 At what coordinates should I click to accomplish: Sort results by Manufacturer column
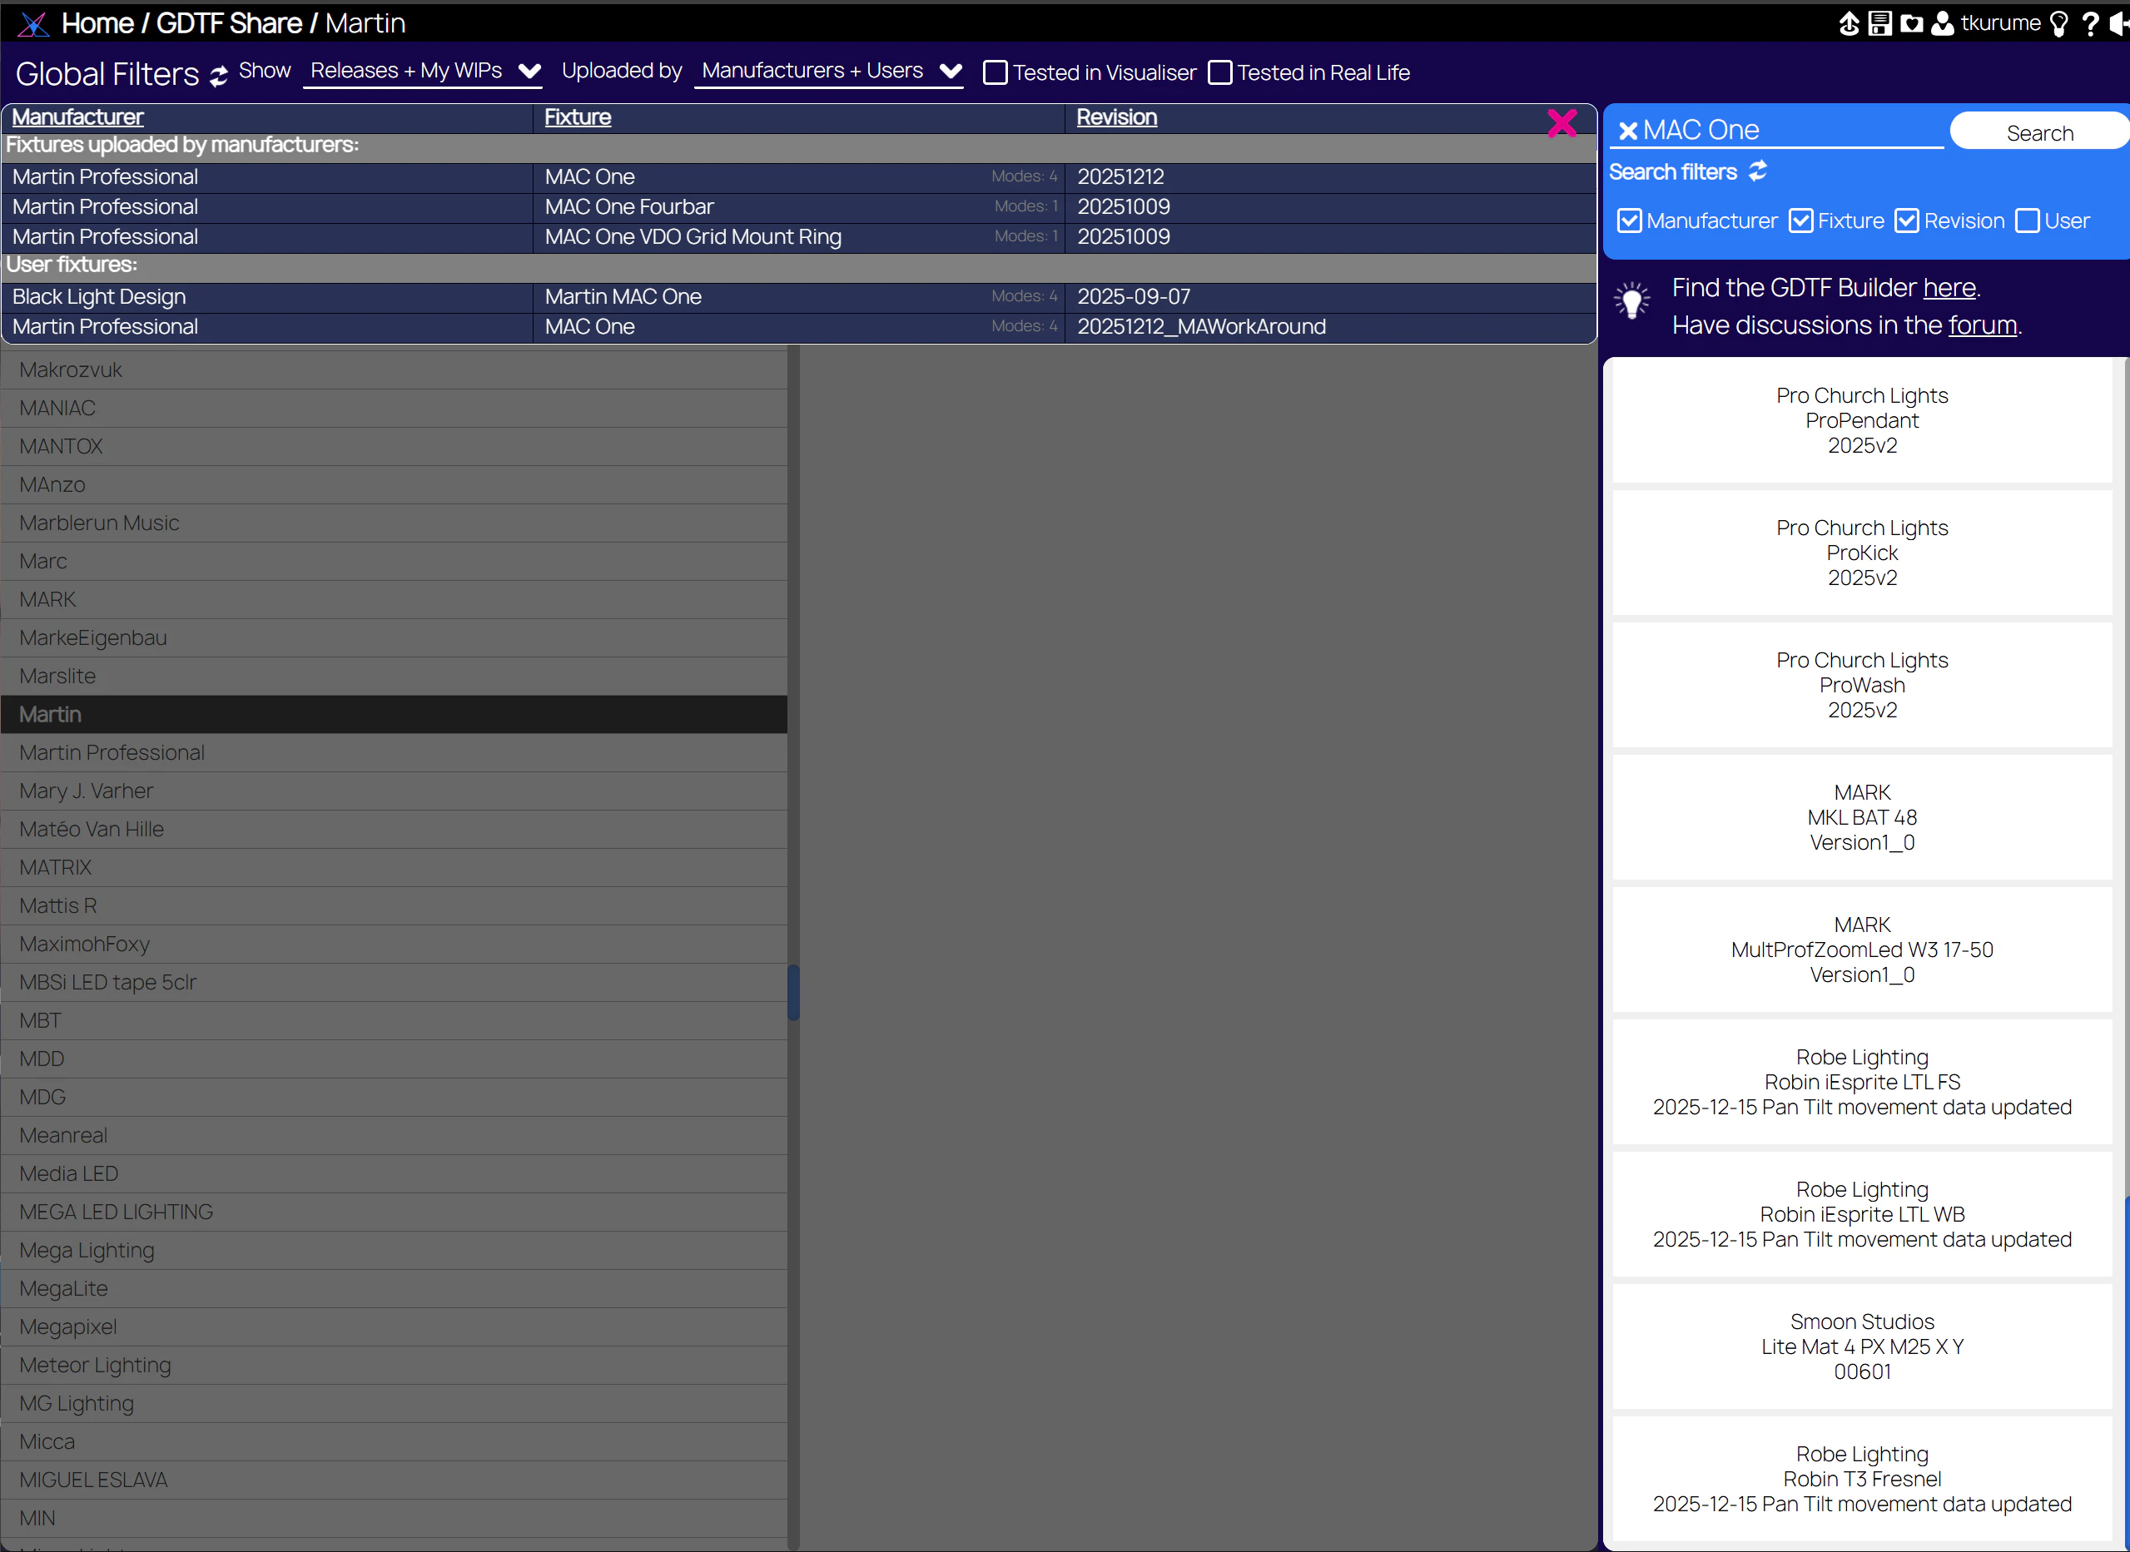coord(78,117)
